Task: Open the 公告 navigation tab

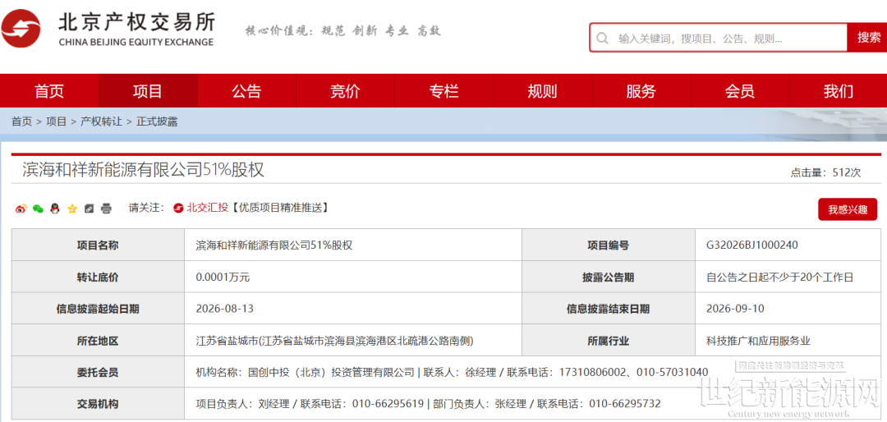Action: coord(246,90)
